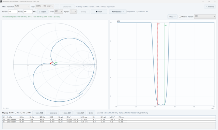Click the application icon in title bar
Image resolution: width=218 pixels, height=130 pixels.
[x=1, y=1]
